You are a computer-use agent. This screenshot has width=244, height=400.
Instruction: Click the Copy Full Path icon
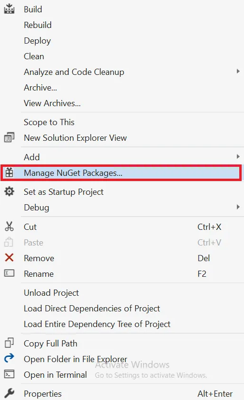[9, 343]
